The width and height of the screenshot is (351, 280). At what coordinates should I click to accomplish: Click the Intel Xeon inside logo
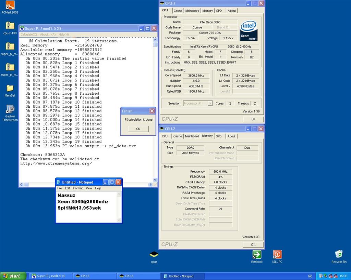click(x=248, y=31)
